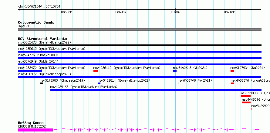270x133 pixels.
Task: Open the nsv6056708 (Wu2021) label
Action: pyautogui.click(x=195, y=80)
